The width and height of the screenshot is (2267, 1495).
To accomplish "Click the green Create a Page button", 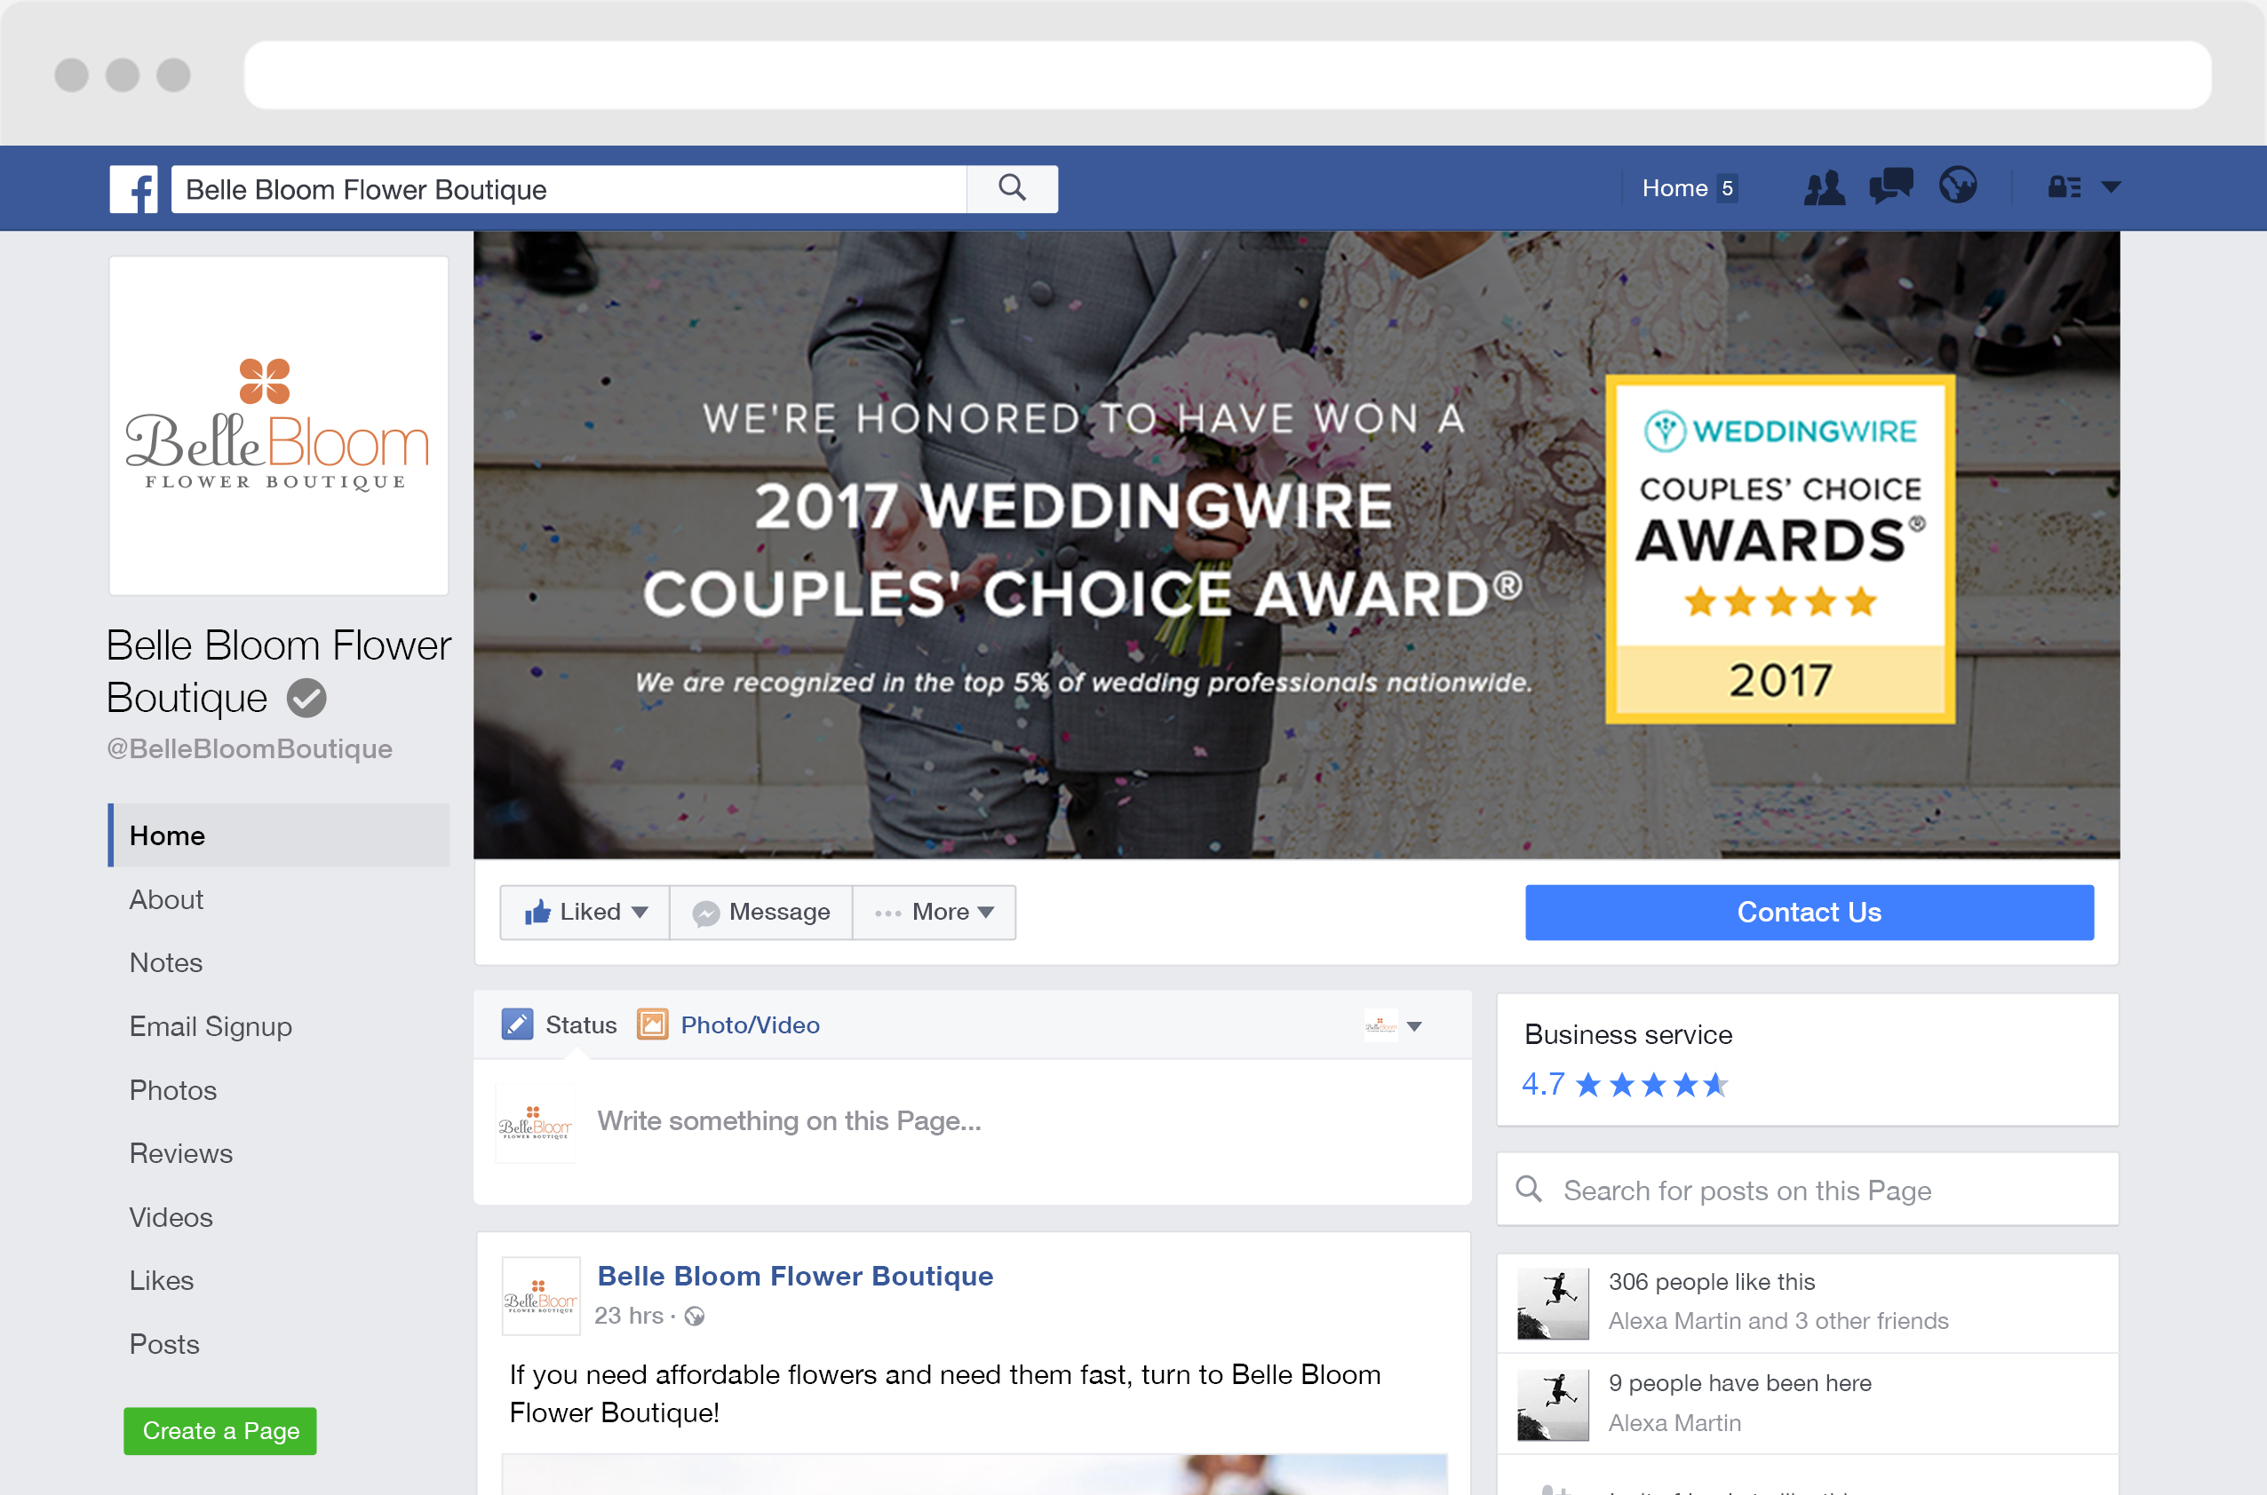I will pos(220,1431).
